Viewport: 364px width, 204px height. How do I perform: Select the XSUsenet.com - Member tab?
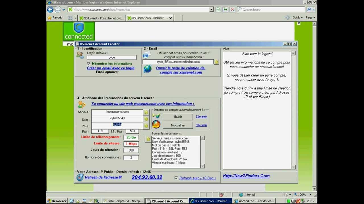150,18
